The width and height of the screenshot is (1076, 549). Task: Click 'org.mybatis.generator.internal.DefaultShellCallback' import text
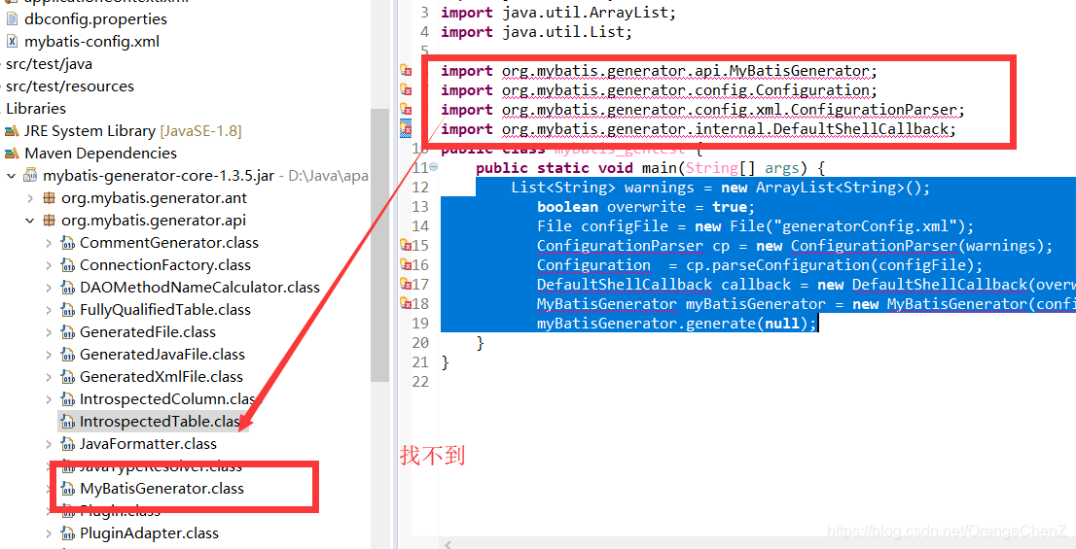pyautogui.click(x=725, y=129)
